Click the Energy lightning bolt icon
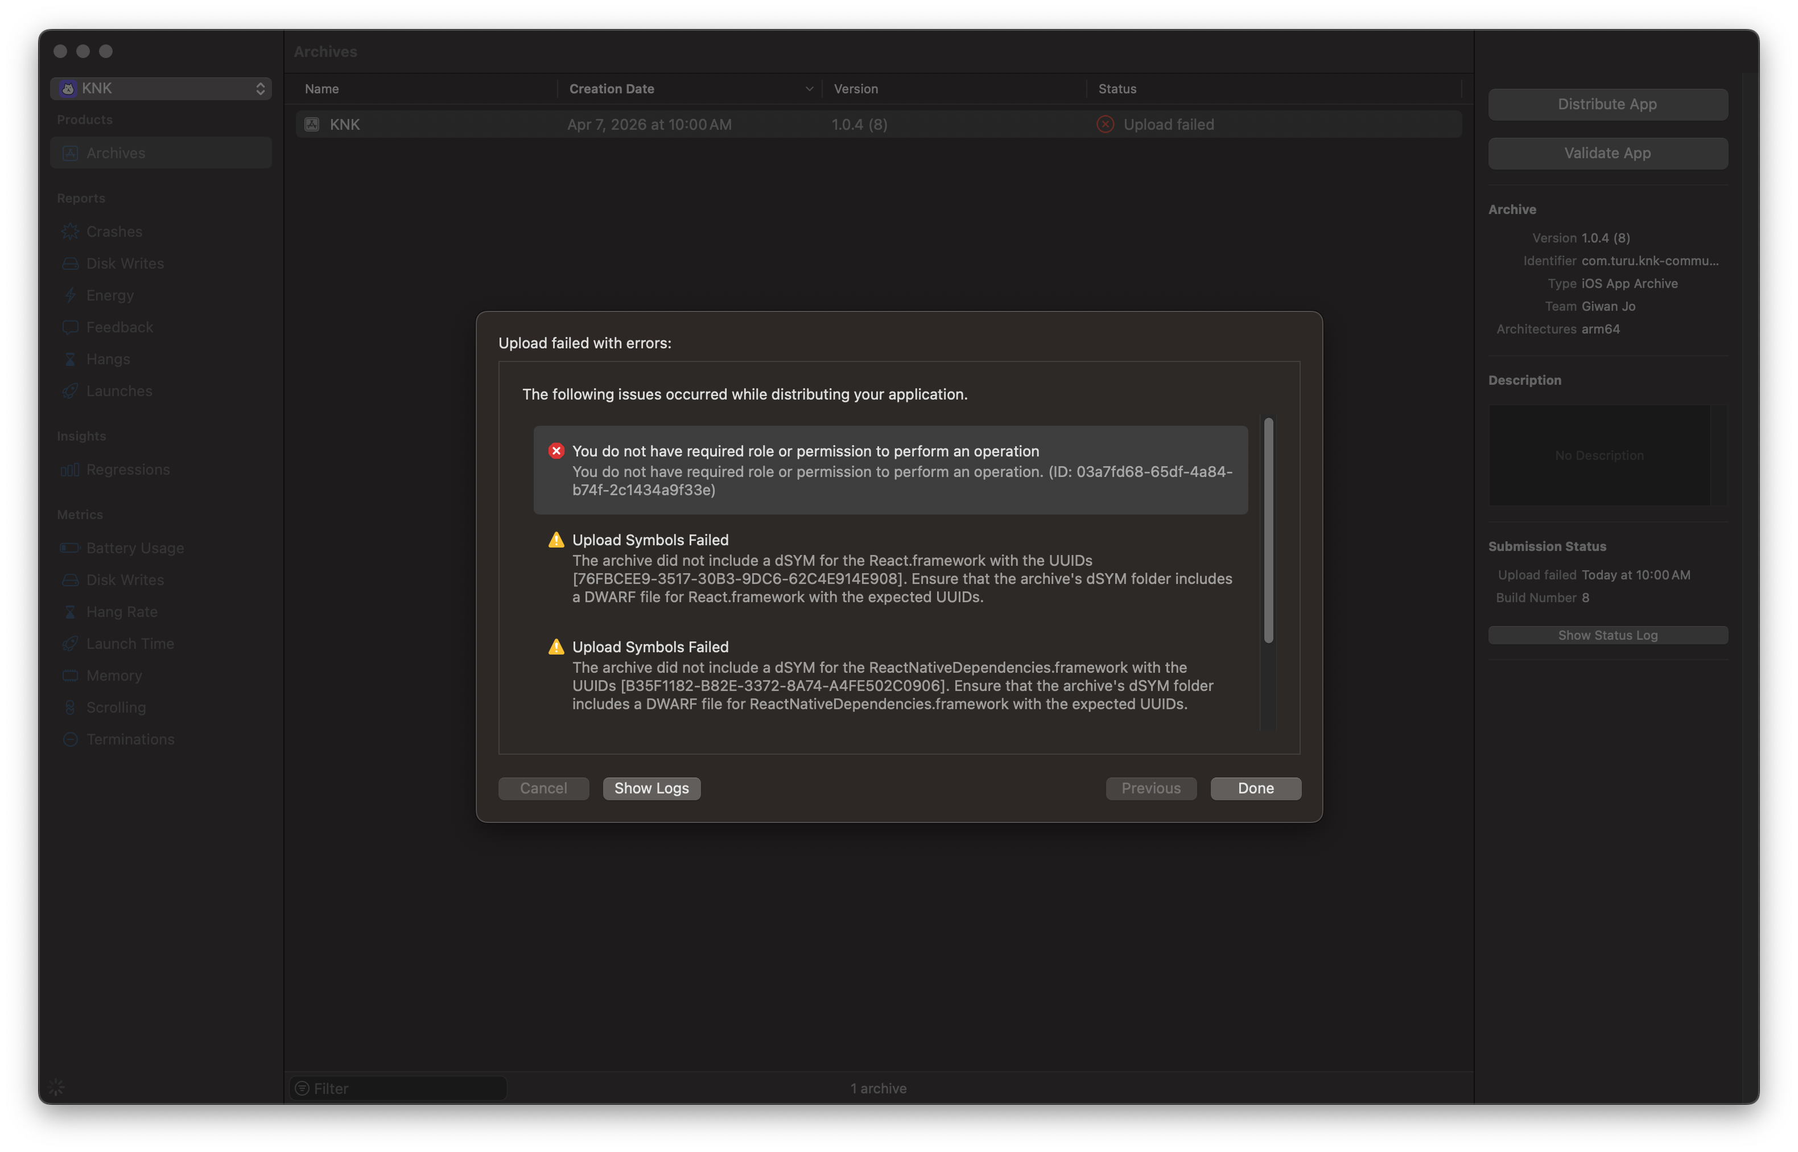Image resolution: width=1798 pixels, height=1152 pixels. [x=71, y=295]
